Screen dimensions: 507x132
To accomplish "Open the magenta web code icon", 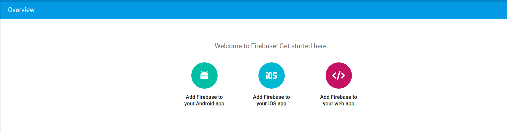I will pyautogui.click(x=338, y=76).
